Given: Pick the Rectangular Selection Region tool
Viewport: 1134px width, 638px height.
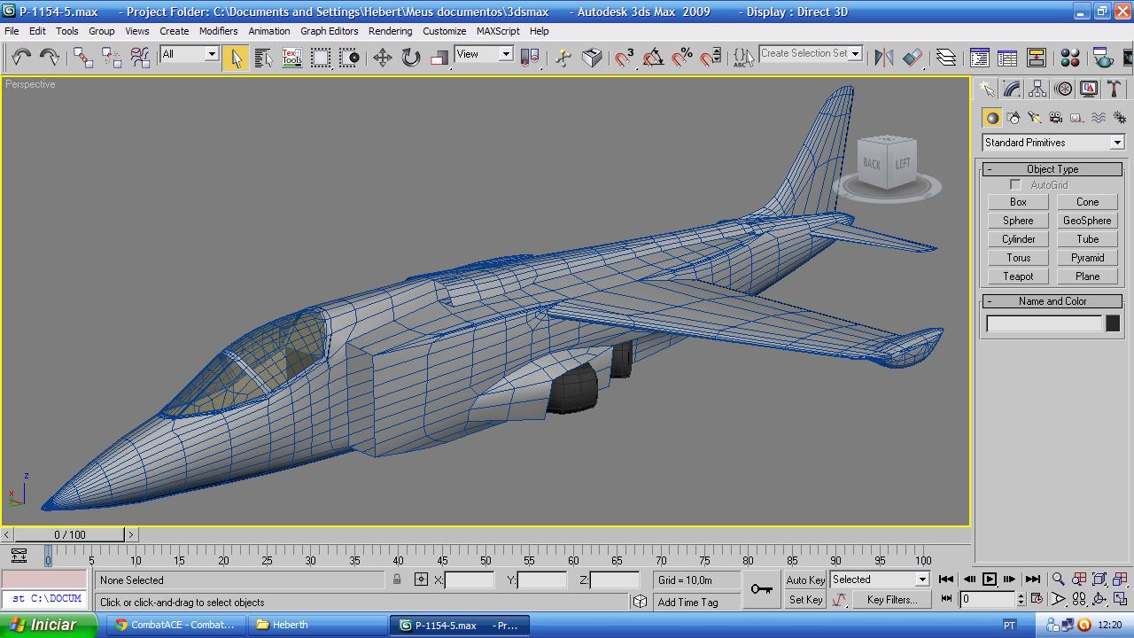Looking at the screenshot, I should [x=321, y=58].
